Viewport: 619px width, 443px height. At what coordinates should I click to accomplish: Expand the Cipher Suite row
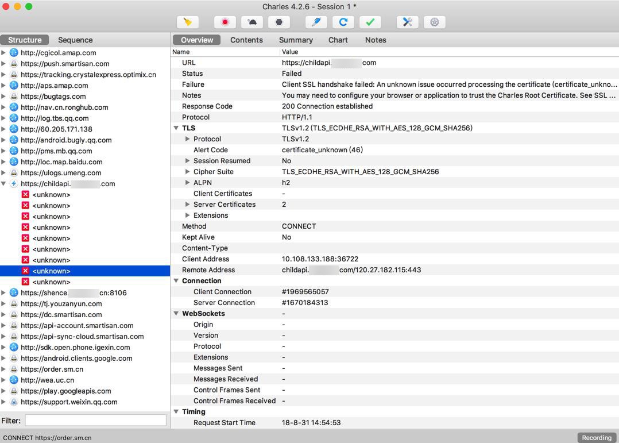(x=188, y=172)
